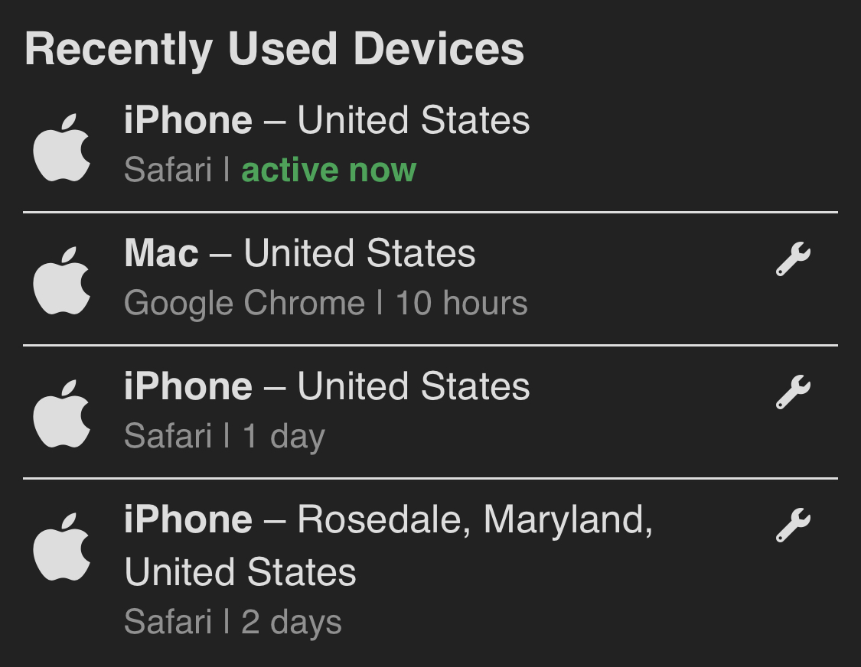Viewport: 861px width, 667px height.
Task: Click the wrench icon beside the Rosedale iPhone
Action: tap(794, 525)
